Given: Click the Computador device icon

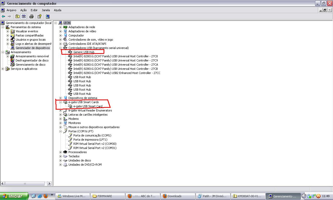Looking at the screenshot, I should pyautogui.click(x=65, y=35).
